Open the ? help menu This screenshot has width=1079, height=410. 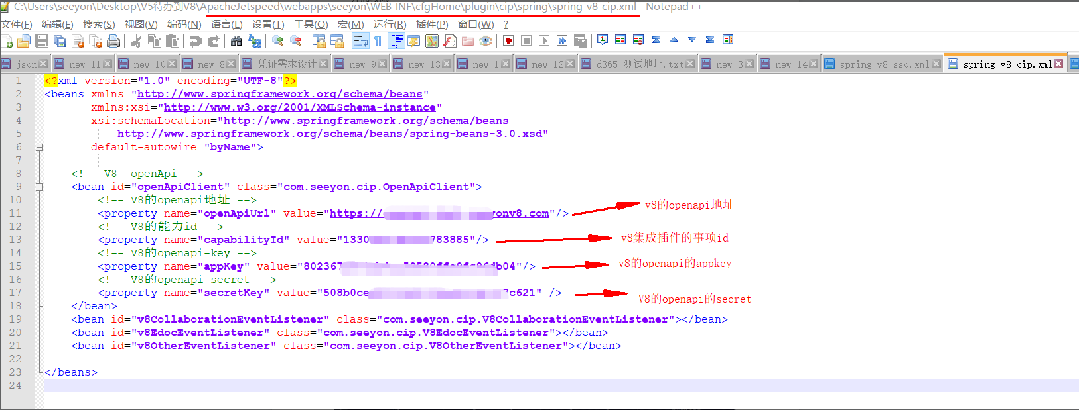click(x=506, y=25)
